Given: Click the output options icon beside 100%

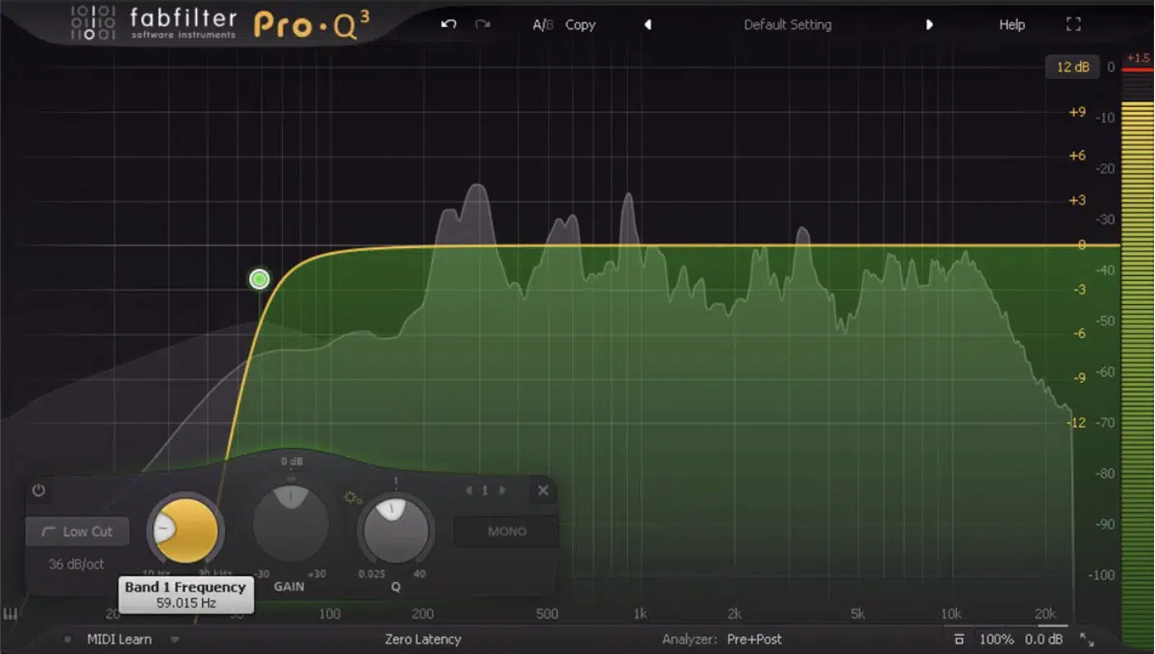Looking at the screenshot, I should (x=959, y=639).
